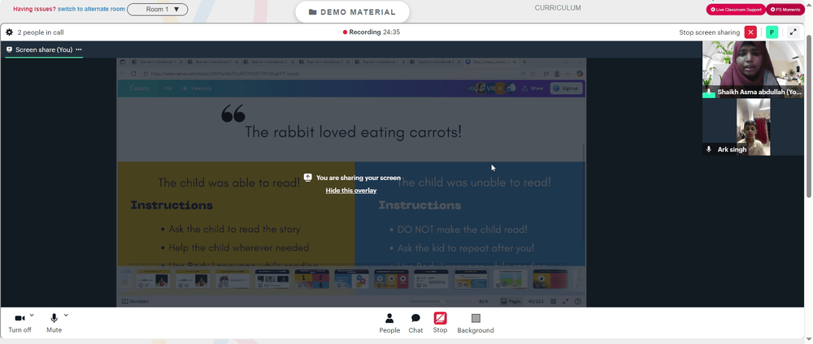Click the browser favorites star icon
Screen dimensions: 813x344
tap(534, 74)
